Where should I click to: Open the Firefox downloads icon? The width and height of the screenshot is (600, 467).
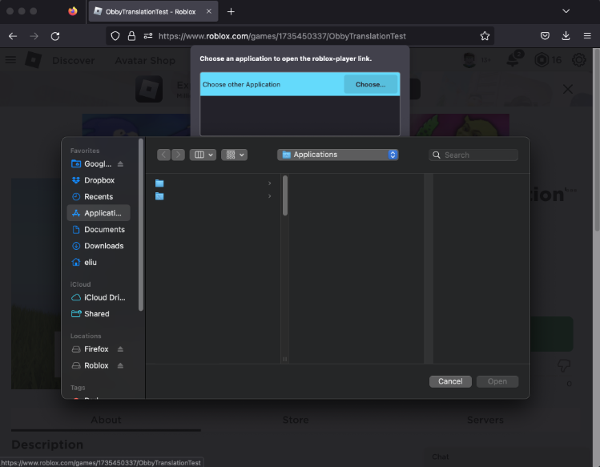tap(566, 36)
